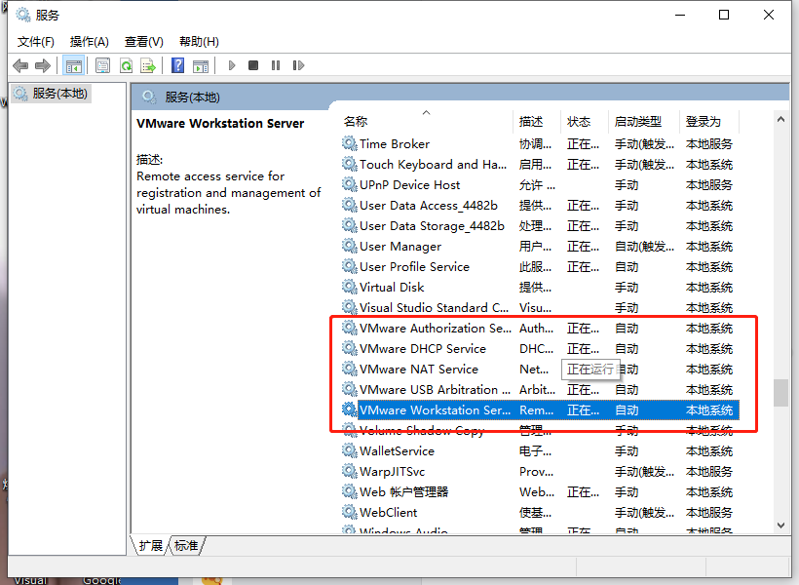The image size is (799, 585).
Task: Click the gear icon beside VMware NAT Service
Action: click(349, 369)
